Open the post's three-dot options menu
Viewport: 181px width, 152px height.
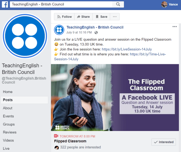point(175,27)
